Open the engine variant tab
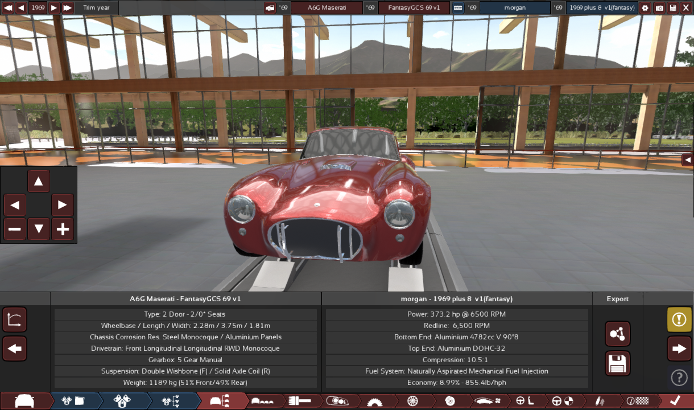 click(122, 401)
